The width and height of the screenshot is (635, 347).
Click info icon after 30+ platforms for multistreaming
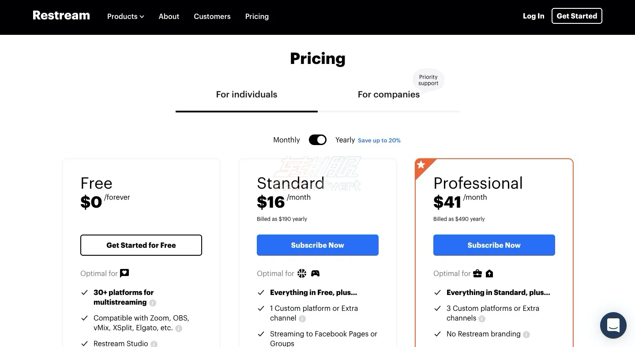point(153,303)
